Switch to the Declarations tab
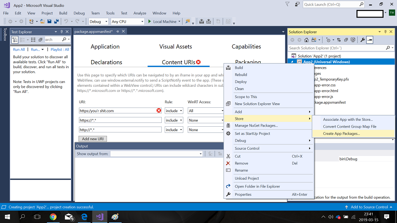The width and height of the screenshot is (397, 223). (106, 62)
